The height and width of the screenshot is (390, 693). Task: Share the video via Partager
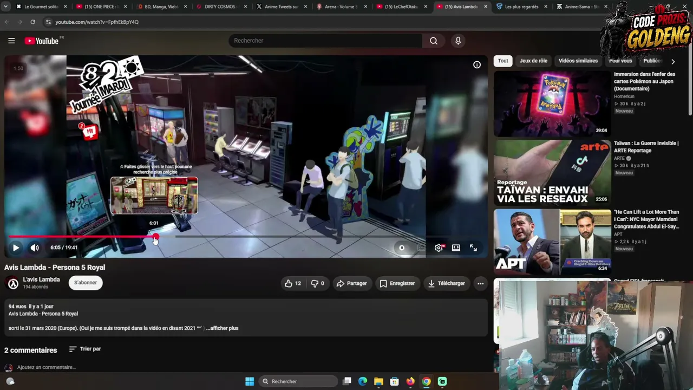click(351, 283)
